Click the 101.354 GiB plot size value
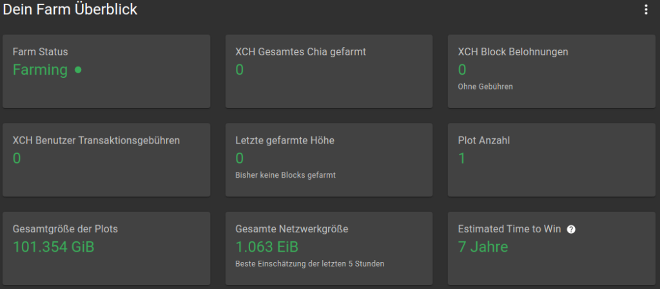 53,247
